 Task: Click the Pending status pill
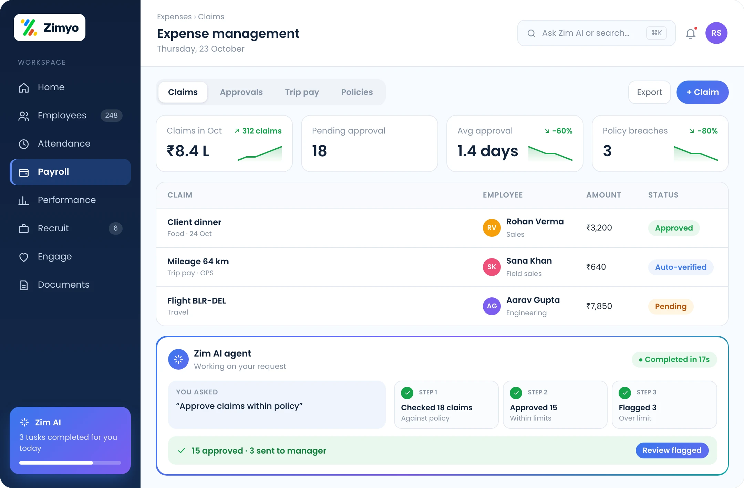coord(671,306)
